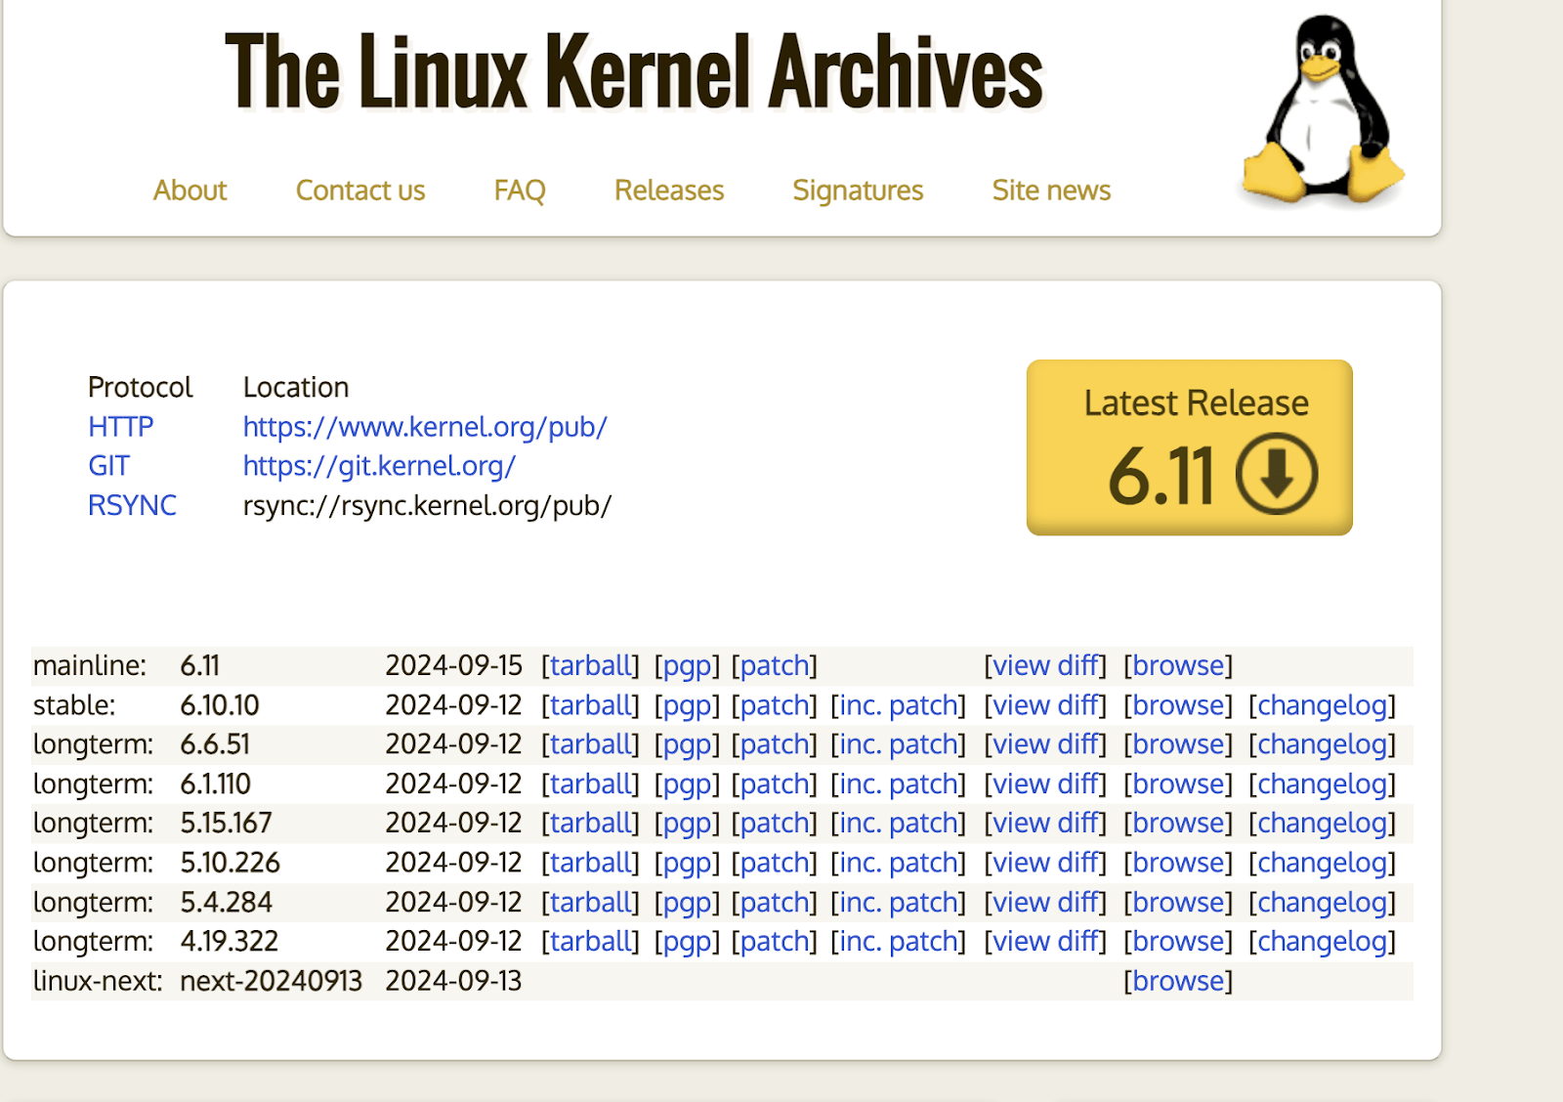Image resolution: width=1563 pixels, height=1102 pixels.
Task: Open the Signatures page
Action: (x=858, y=191)
